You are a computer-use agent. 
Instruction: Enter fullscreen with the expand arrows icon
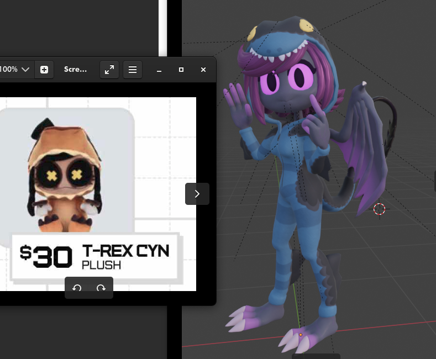109,70
